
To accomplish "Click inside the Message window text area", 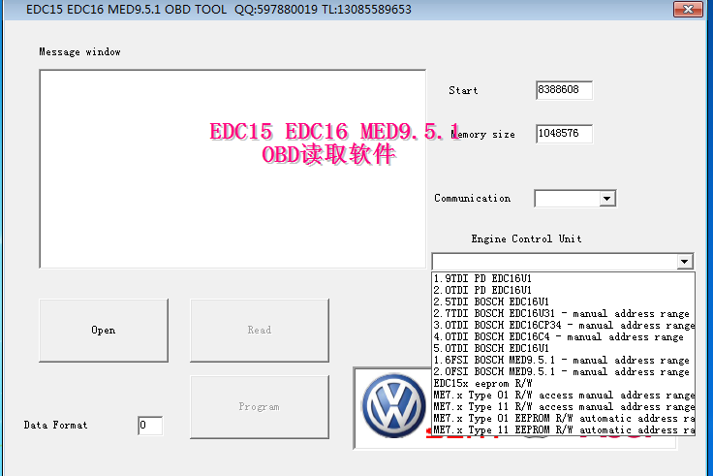I will point(232,169).
